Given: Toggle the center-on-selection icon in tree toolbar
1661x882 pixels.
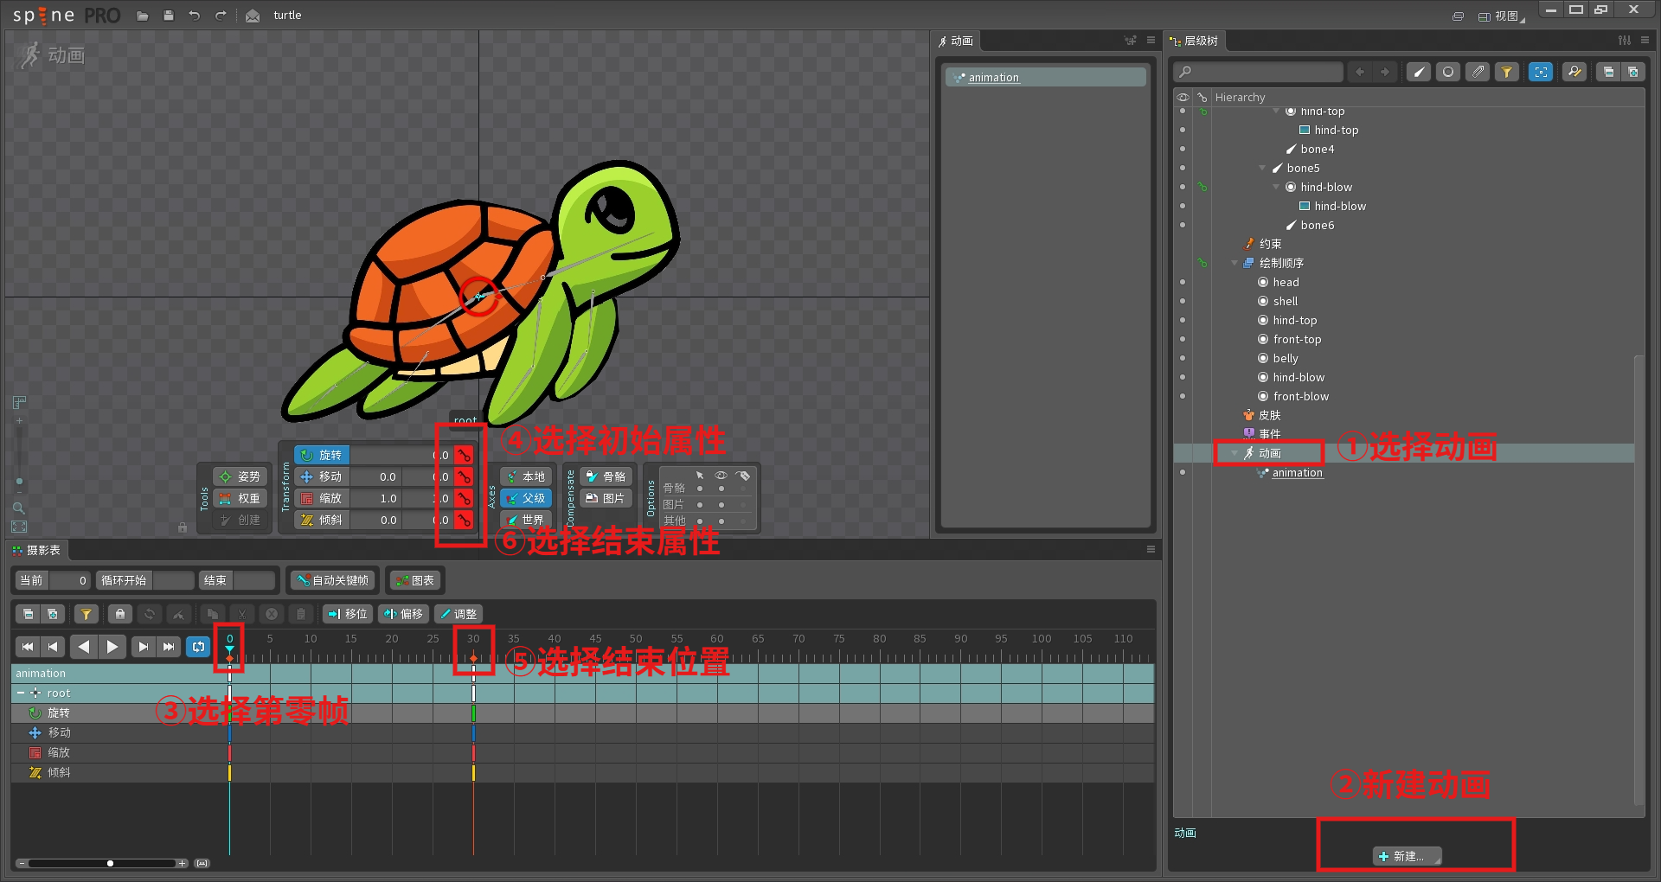Looking at the screenshot, I should point(1541,72).
